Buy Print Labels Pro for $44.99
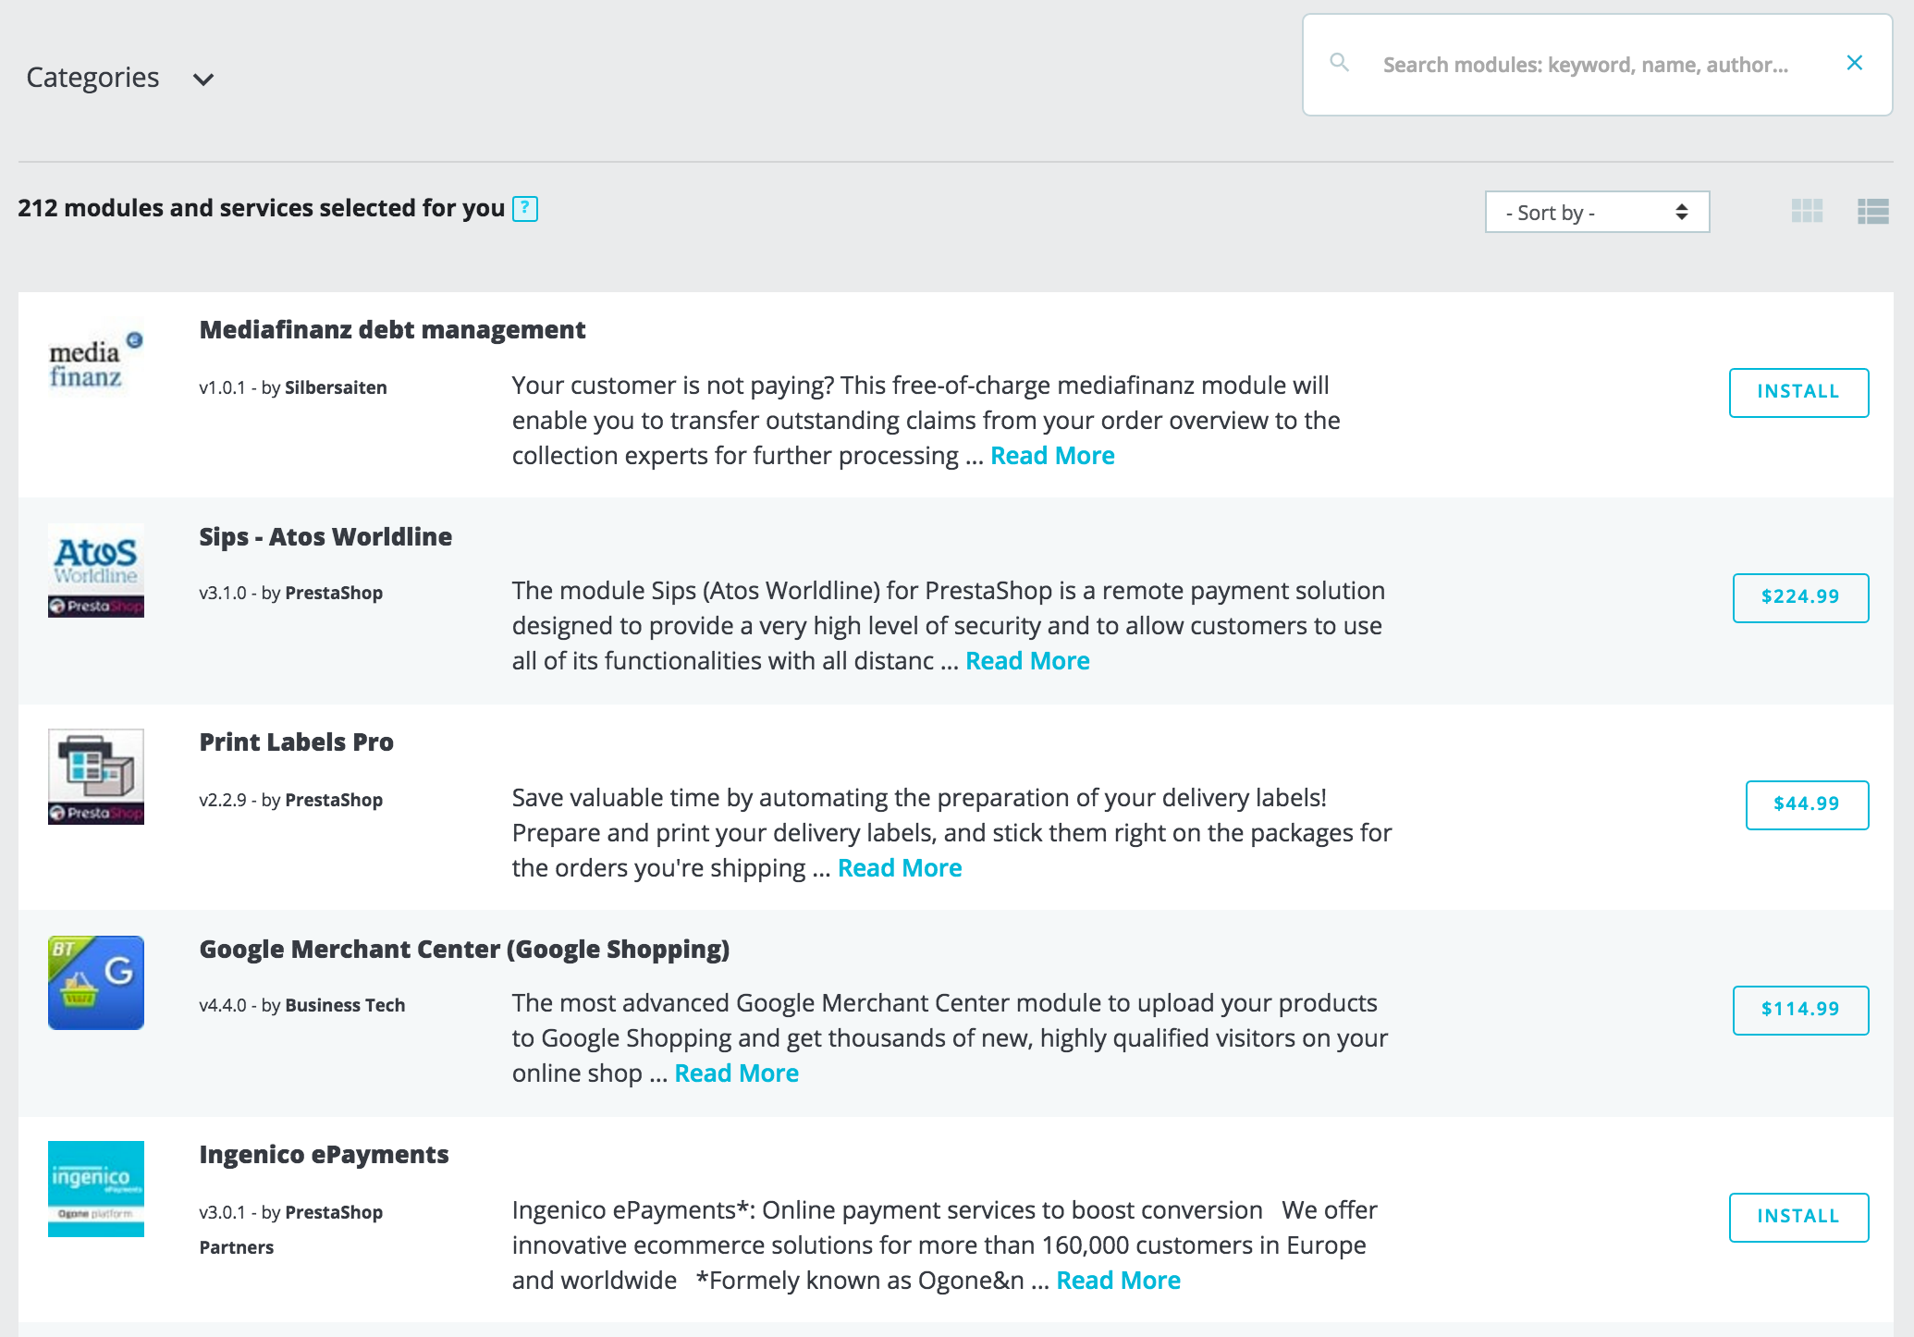 1807,804
